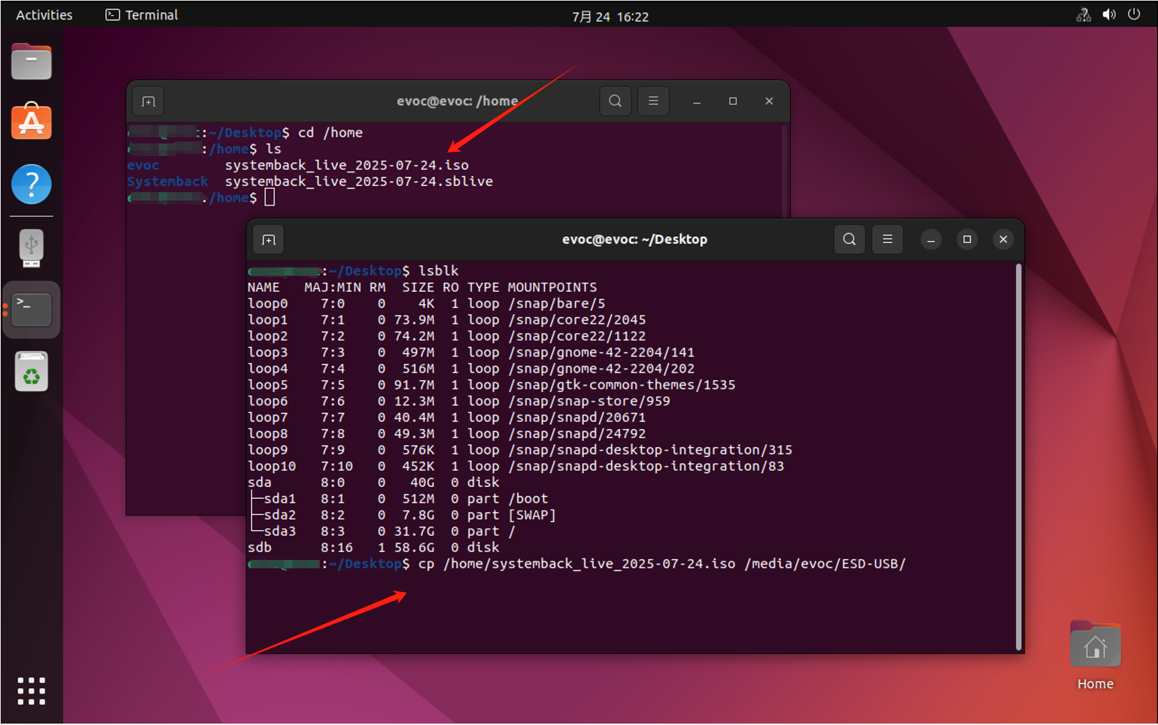Image resolution: width=1158 pixels, height=725 pixels.
Task: Open the Show Applications grid
Action: pyautogui.click(x=31, y=691)
